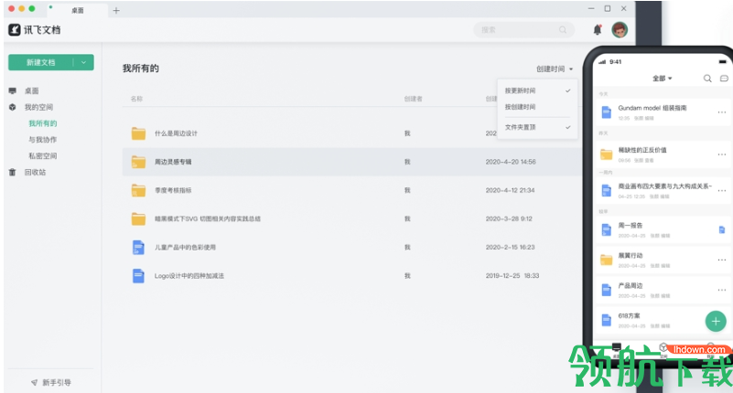
Task: Click document icon of Logo设计中的四种加减法
Action: [138, 276]
